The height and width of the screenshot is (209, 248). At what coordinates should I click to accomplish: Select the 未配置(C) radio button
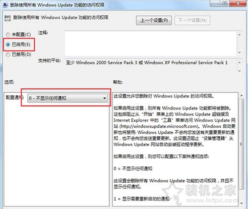coord(8,35)
